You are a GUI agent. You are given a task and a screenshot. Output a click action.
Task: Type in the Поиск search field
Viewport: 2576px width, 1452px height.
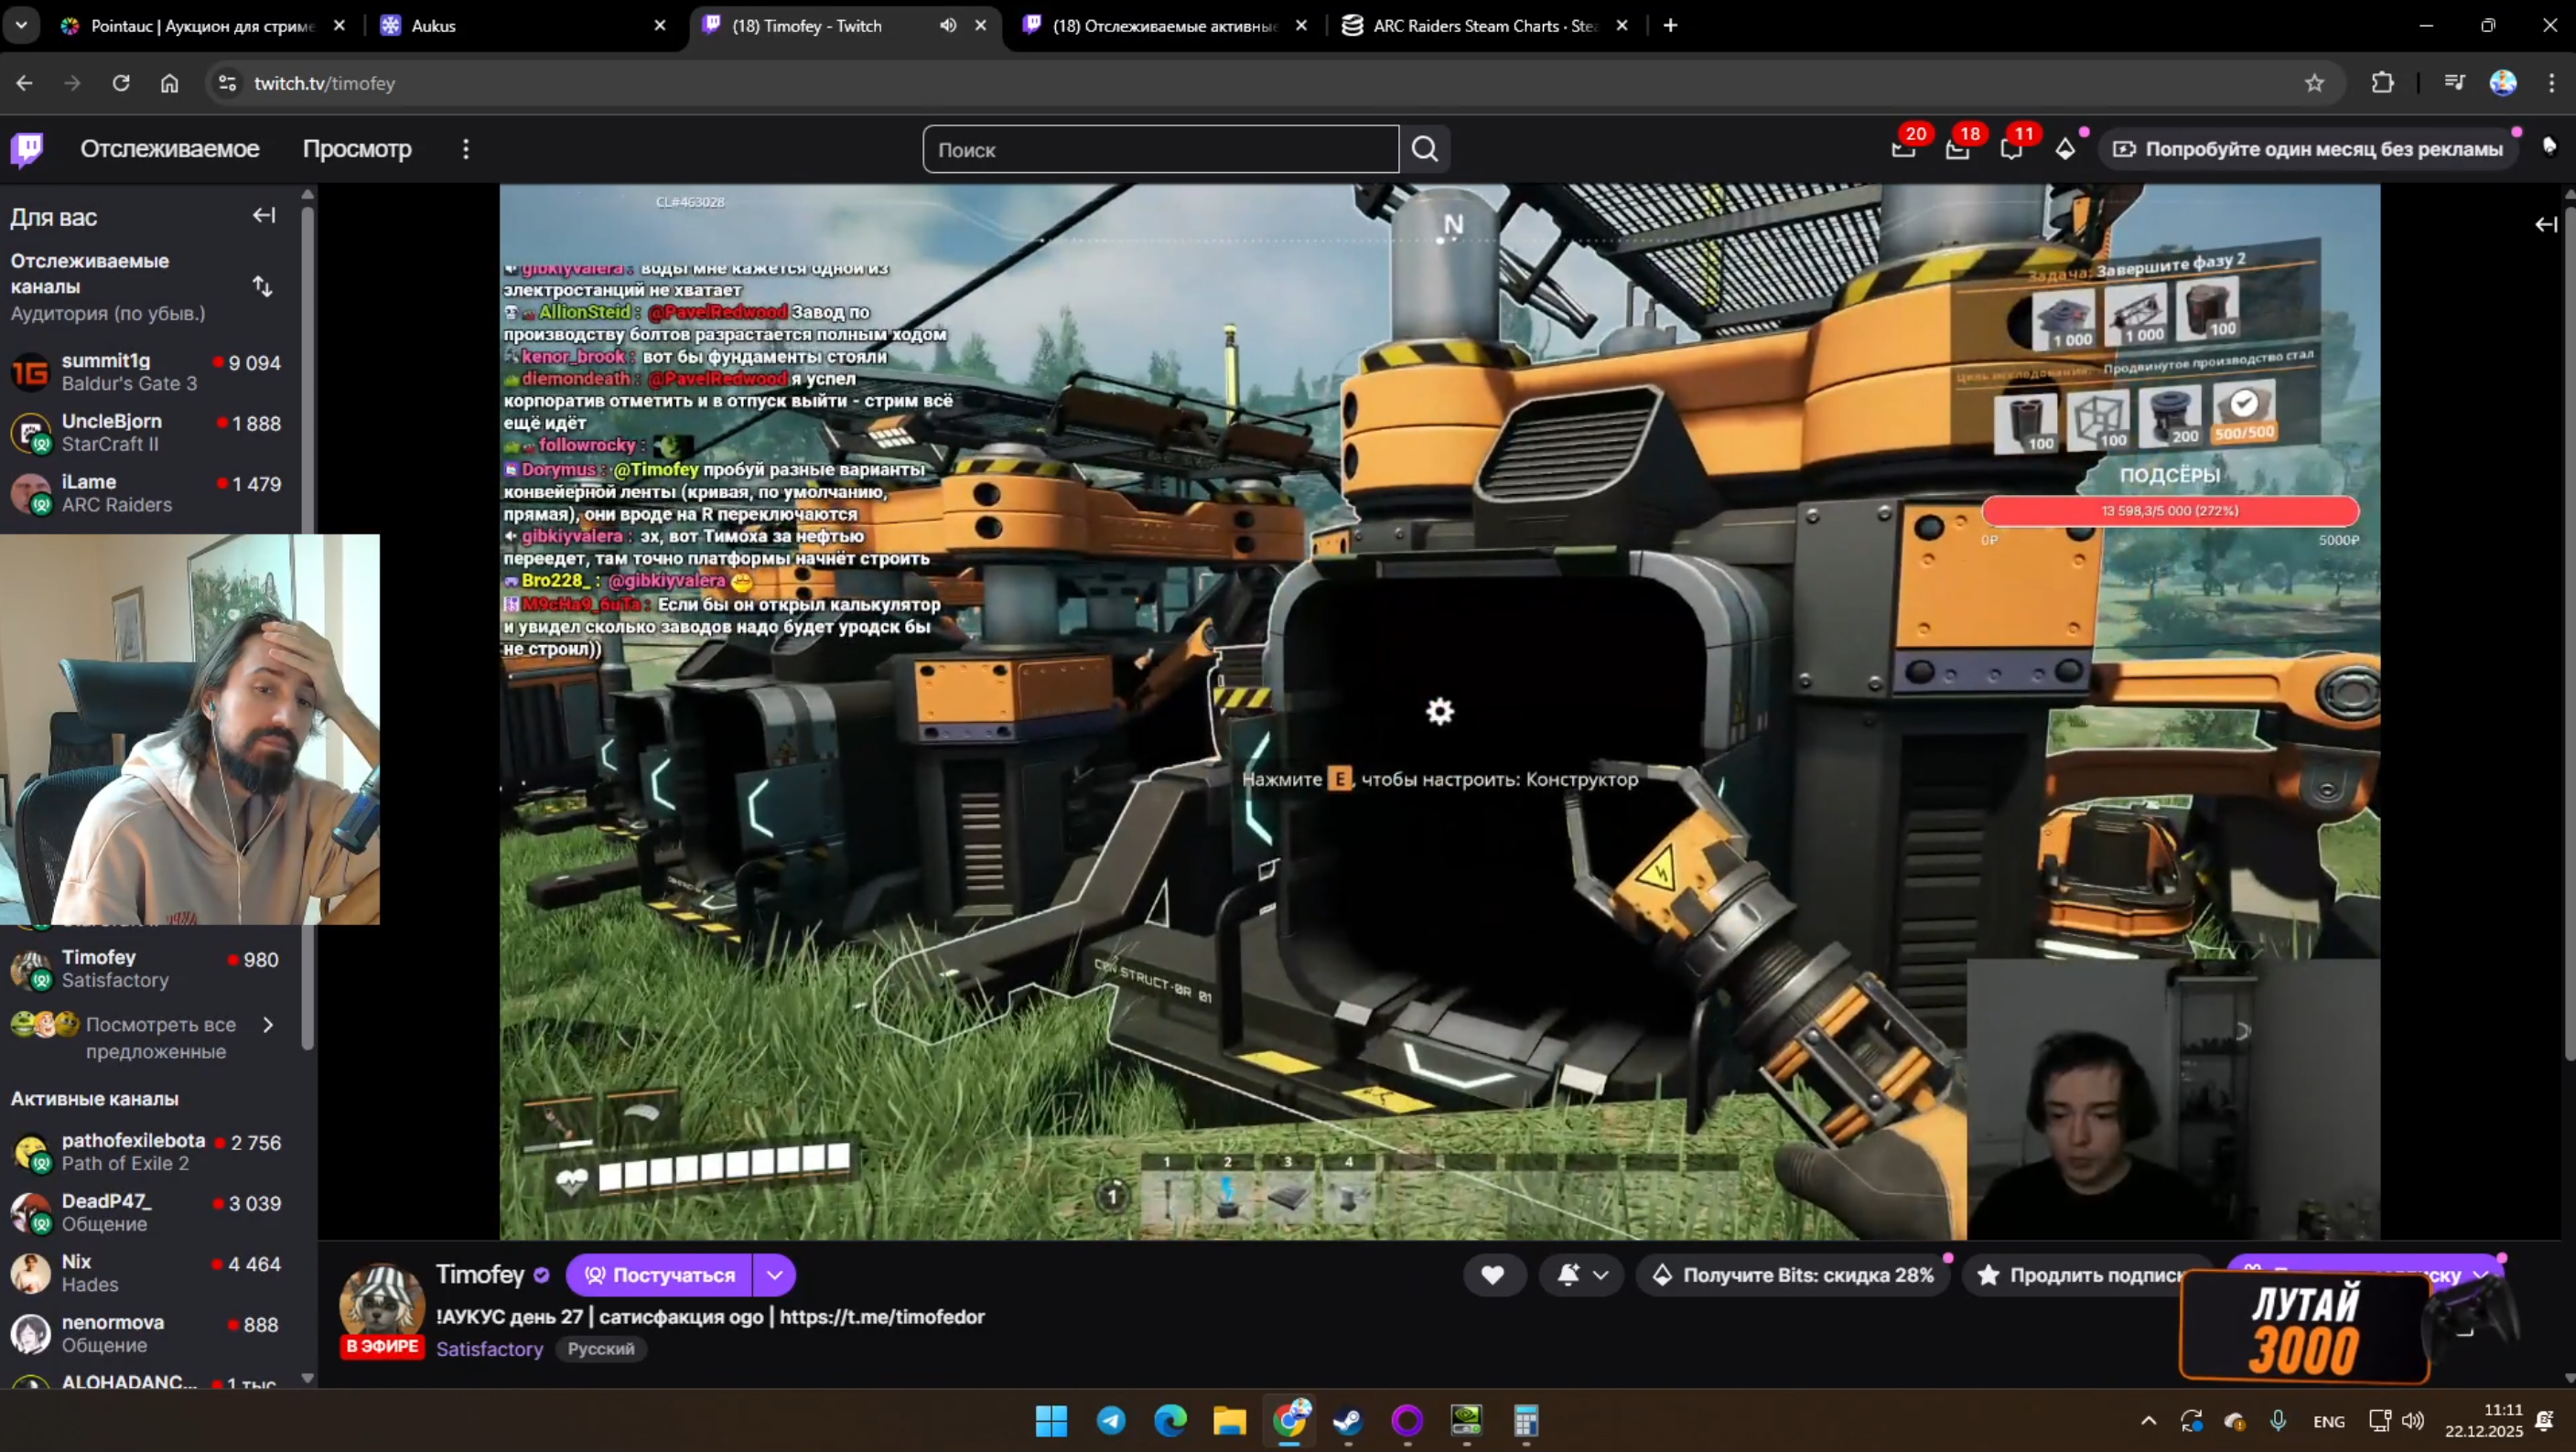tap(1160, 149)
